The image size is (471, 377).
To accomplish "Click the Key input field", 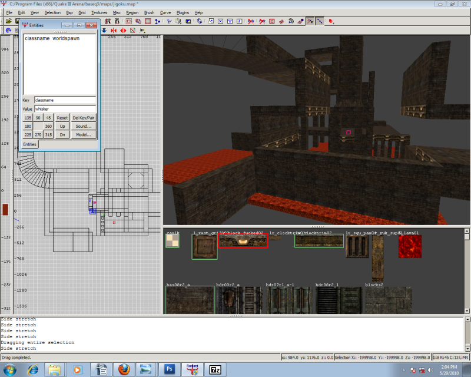I will 65,100.
